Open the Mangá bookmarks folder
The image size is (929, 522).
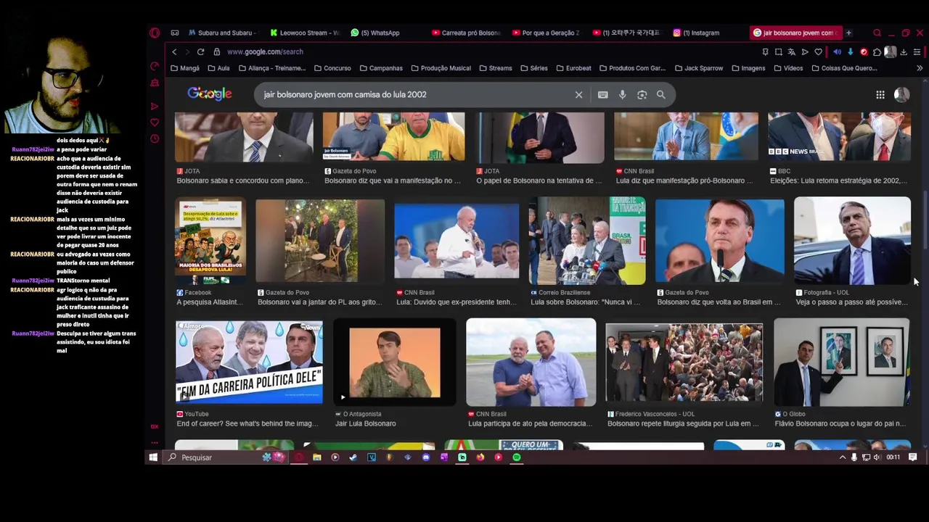click(x=185, y=68)
